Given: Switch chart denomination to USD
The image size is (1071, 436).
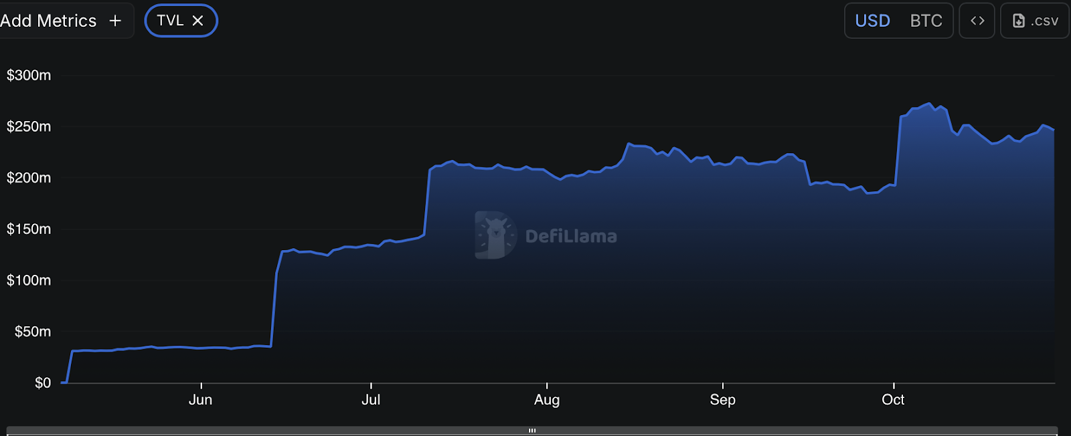Looking at the screenshot, I should point(872,21).
